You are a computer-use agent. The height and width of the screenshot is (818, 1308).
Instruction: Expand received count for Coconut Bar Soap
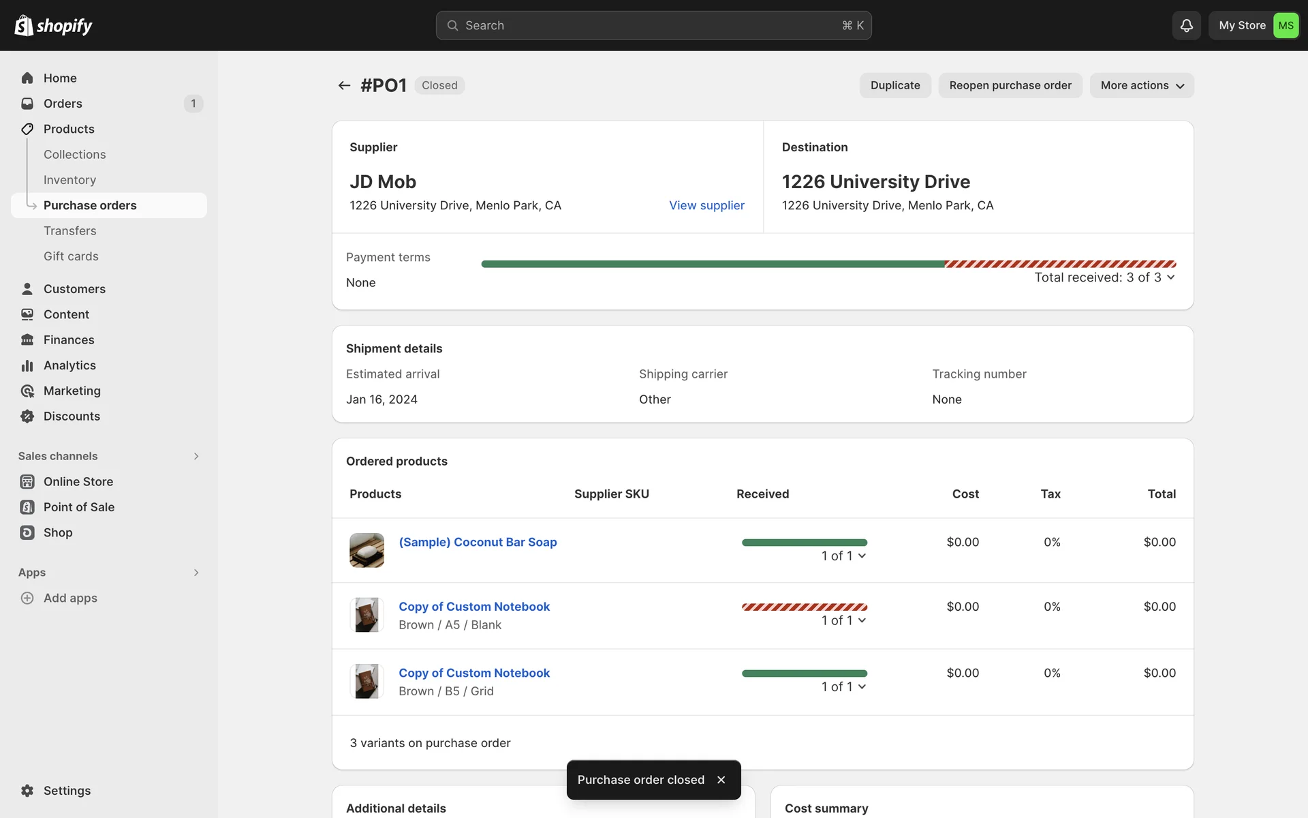pyautogui.click(x=843, y=556)
